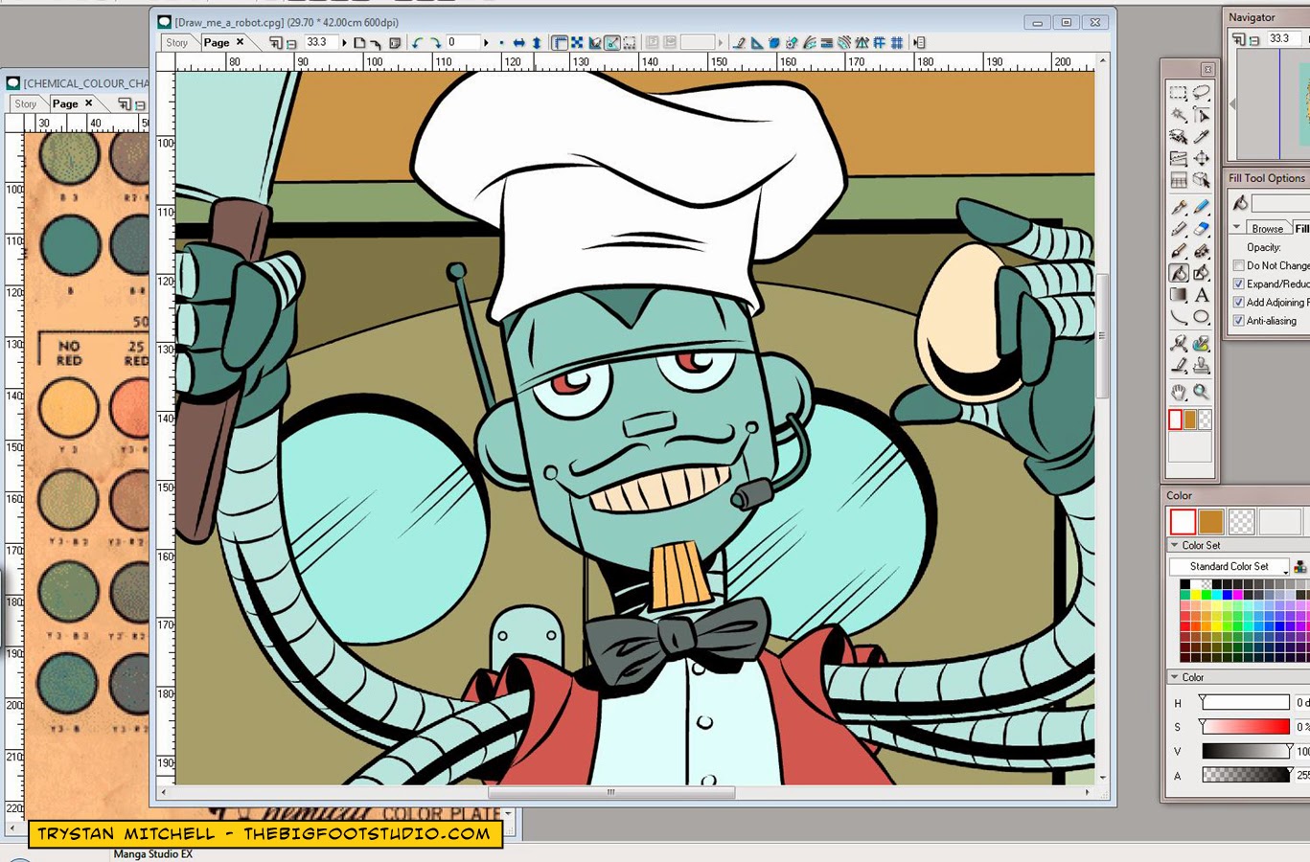
Task: Click the Fill tool preset name field
Action: coord(1280,203)
